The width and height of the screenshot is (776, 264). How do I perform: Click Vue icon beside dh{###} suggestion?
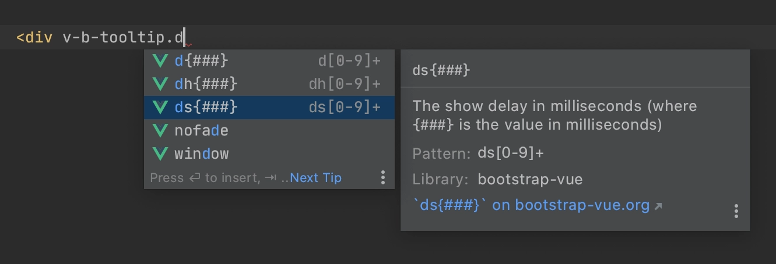click(x=160, y=84)
